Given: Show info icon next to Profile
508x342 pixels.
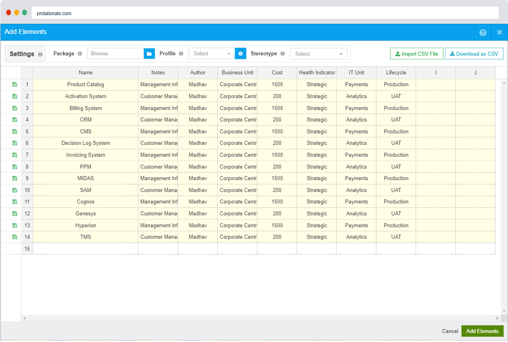Looking at the screenshot, I should (181, 54).
